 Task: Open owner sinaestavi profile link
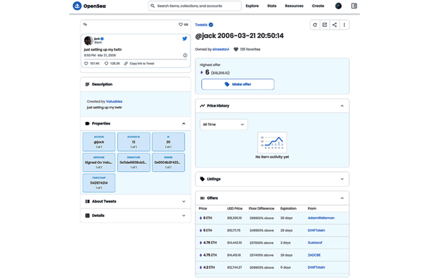[221, 49]
